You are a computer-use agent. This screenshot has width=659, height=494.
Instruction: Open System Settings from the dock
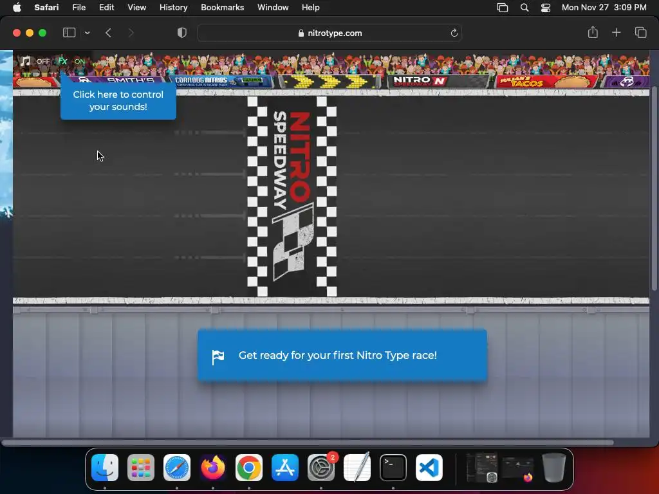pos(321,468)
